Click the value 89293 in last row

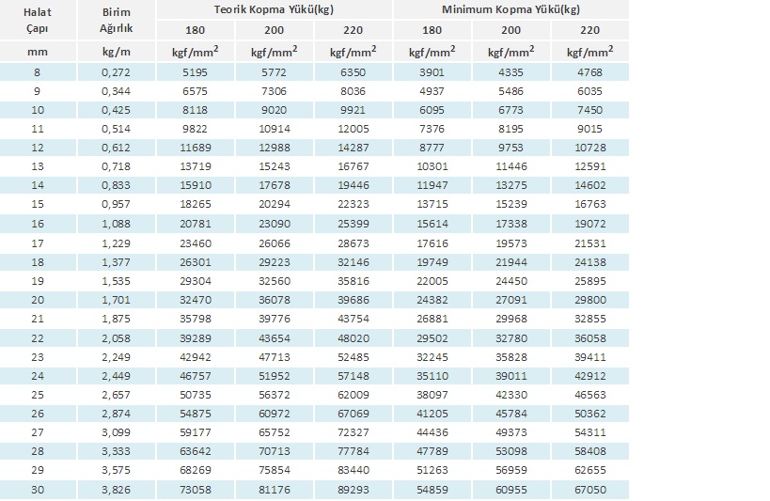tap(354, 490)
